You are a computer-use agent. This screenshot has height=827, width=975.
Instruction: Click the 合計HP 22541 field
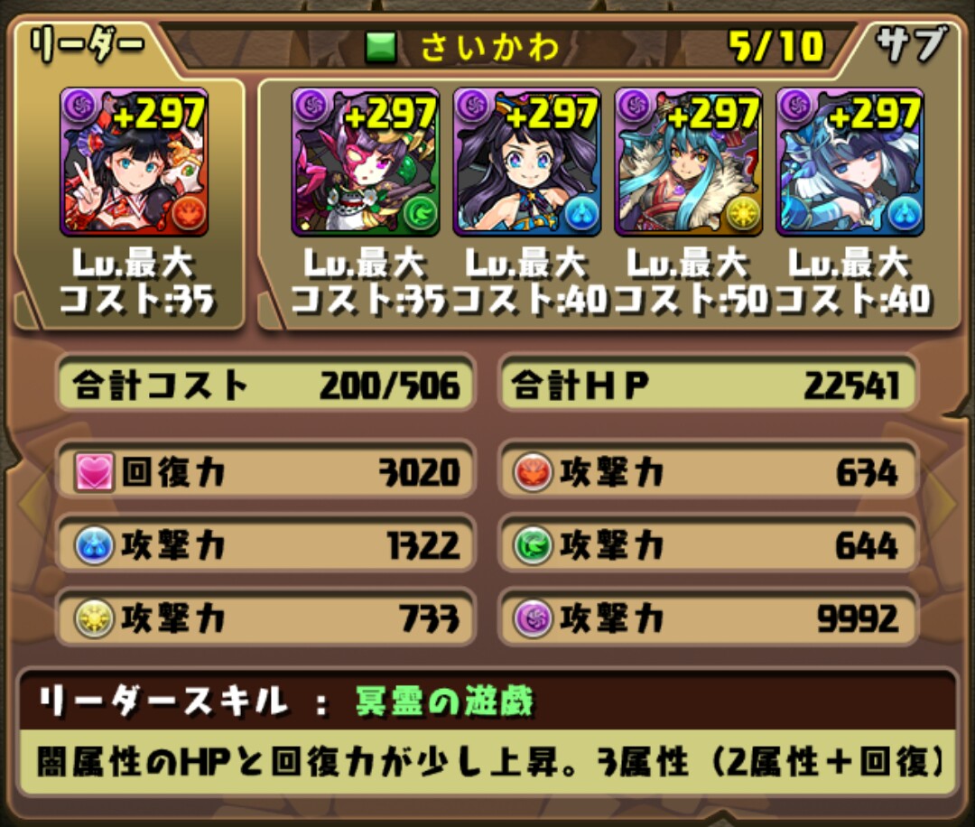707,385
